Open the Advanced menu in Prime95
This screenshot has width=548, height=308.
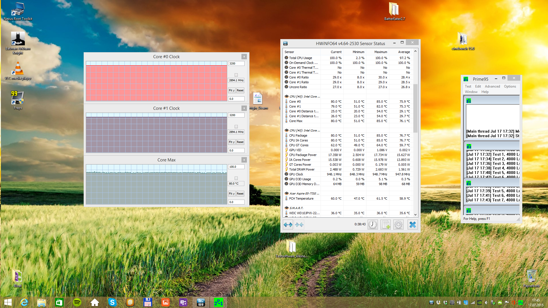492,86
